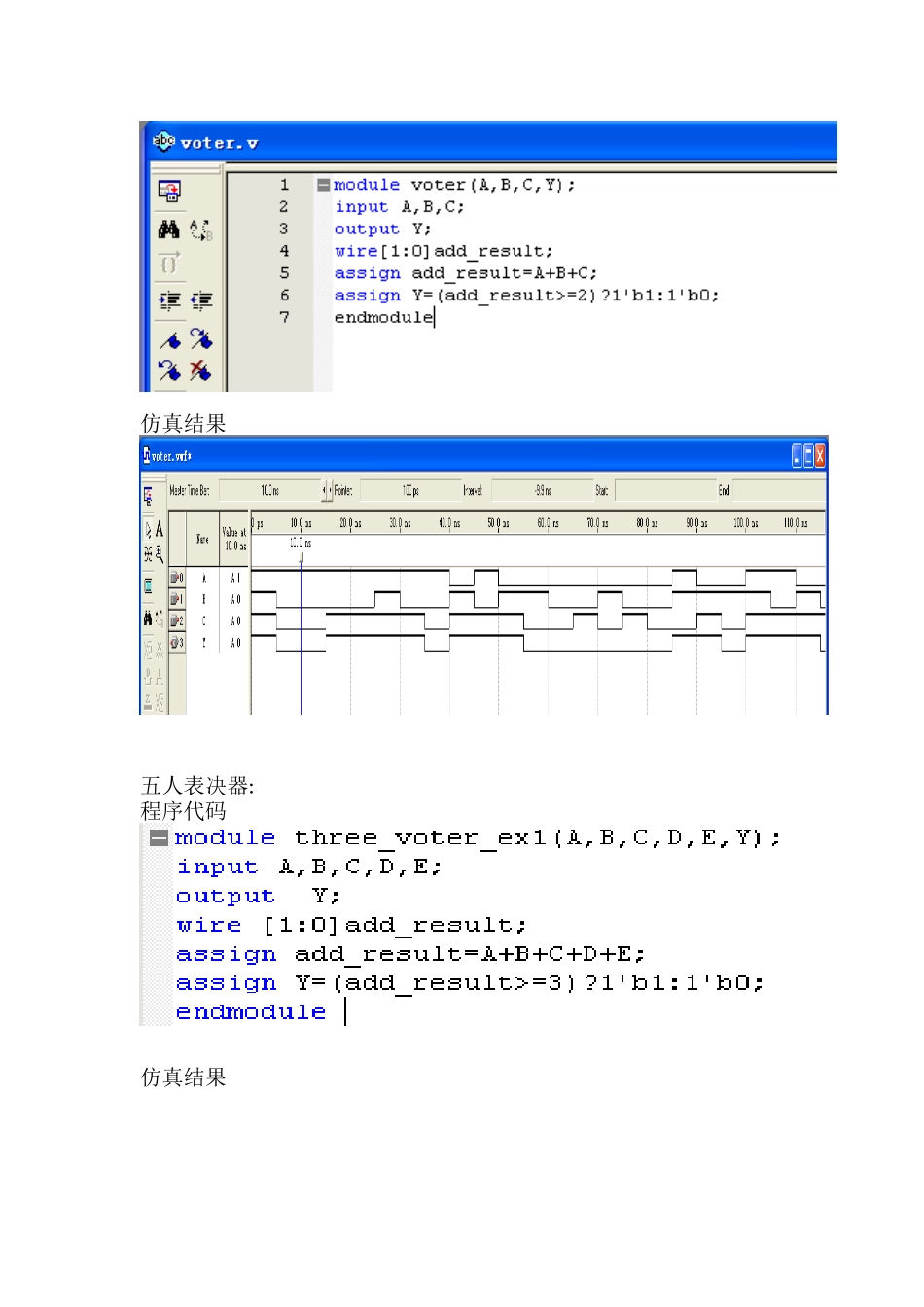Select the zoom magnifier tool in waveform editor

click(x=159, y=555)
